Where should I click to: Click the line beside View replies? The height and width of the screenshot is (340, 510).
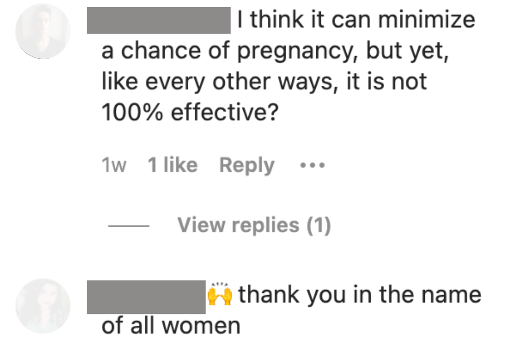coord(129,226)
